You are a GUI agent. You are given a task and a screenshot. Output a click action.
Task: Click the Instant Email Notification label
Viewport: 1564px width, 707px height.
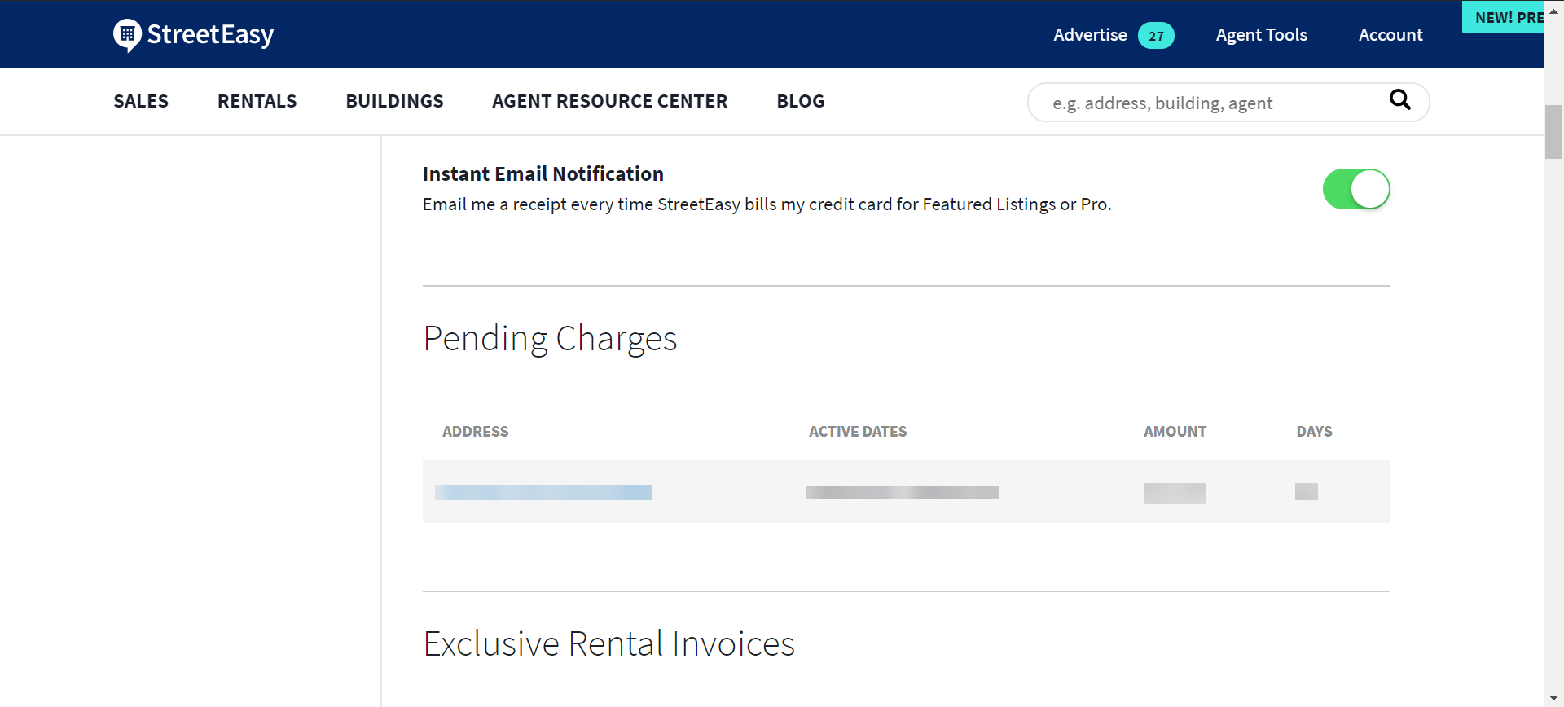543,173
